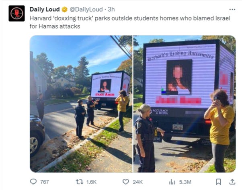Click the 3h timestamp

point(111,9)
